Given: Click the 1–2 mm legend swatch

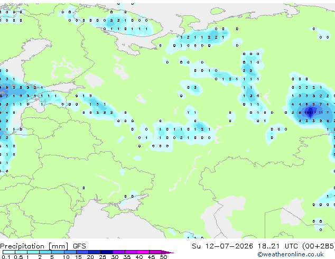Looking at the screenshot, I should tap(33, 252).
